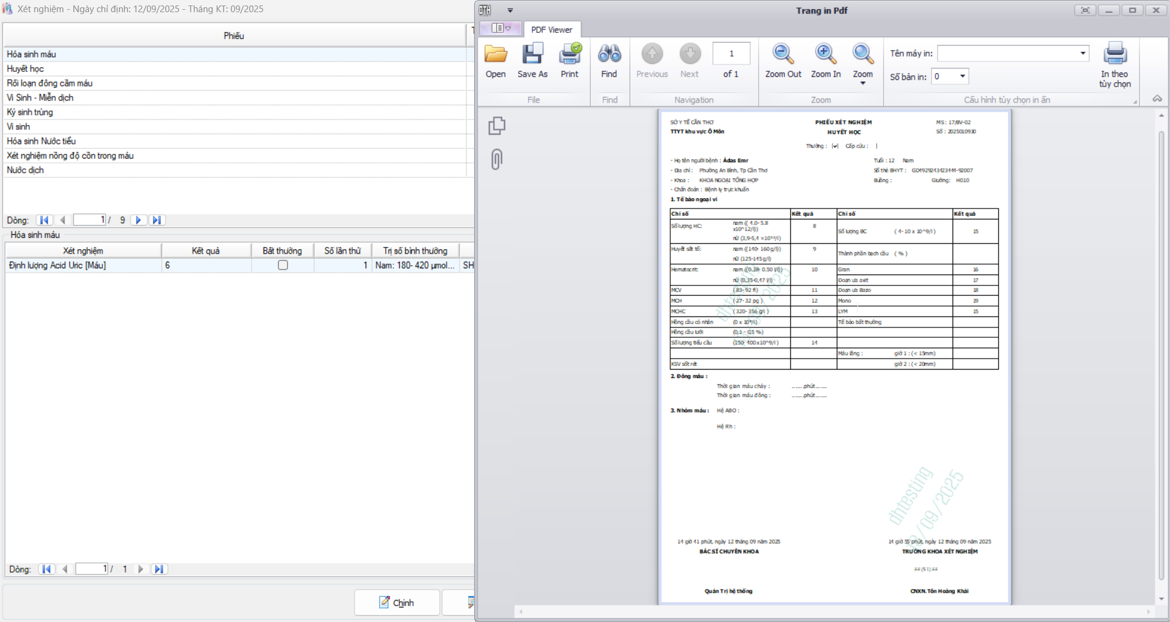Click the Zoom In magnifier icon
The width and height of the screenshot is (1170, 622).
826,54
